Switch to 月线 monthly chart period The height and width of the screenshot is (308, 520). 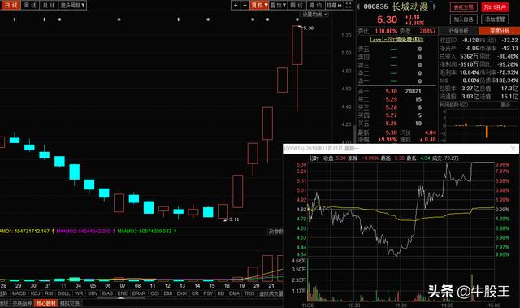(x=49, y=6)
